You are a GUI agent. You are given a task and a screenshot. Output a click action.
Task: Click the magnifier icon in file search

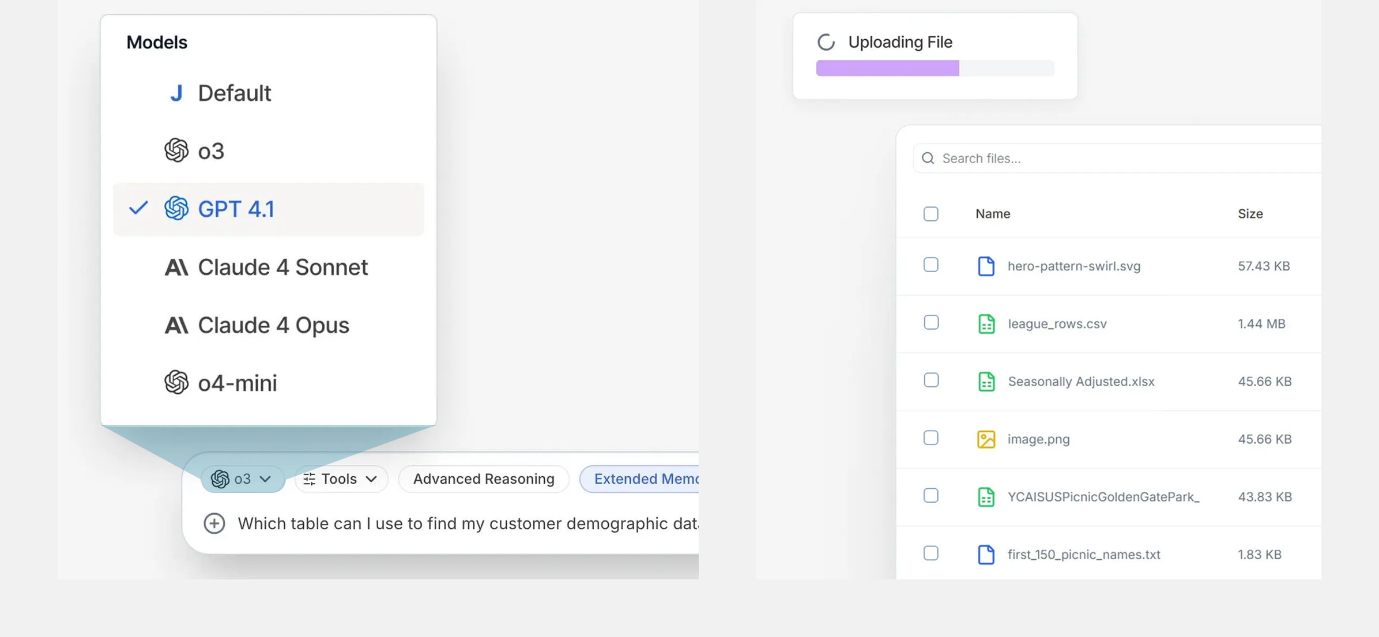pyautogui.click(x=928, y=158)
